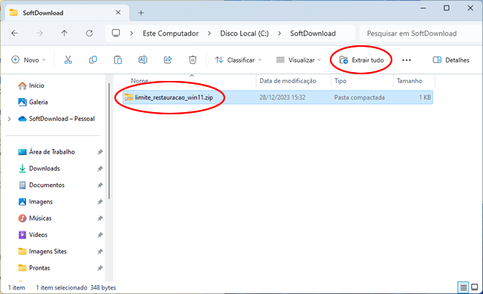This screenshot has width=483, height=294.
Task: Minimize the File Explorer window
Action: (x=424, y=8)
